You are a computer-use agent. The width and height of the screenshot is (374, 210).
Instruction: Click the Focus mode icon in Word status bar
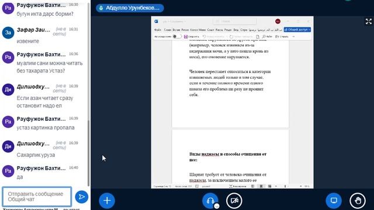231,186
